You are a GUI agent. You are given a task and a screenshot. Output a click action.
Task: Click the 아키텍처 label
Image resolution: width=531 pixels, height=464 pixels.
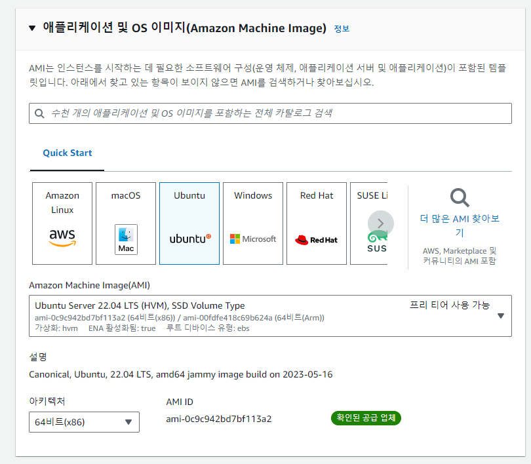pos(47,401)
